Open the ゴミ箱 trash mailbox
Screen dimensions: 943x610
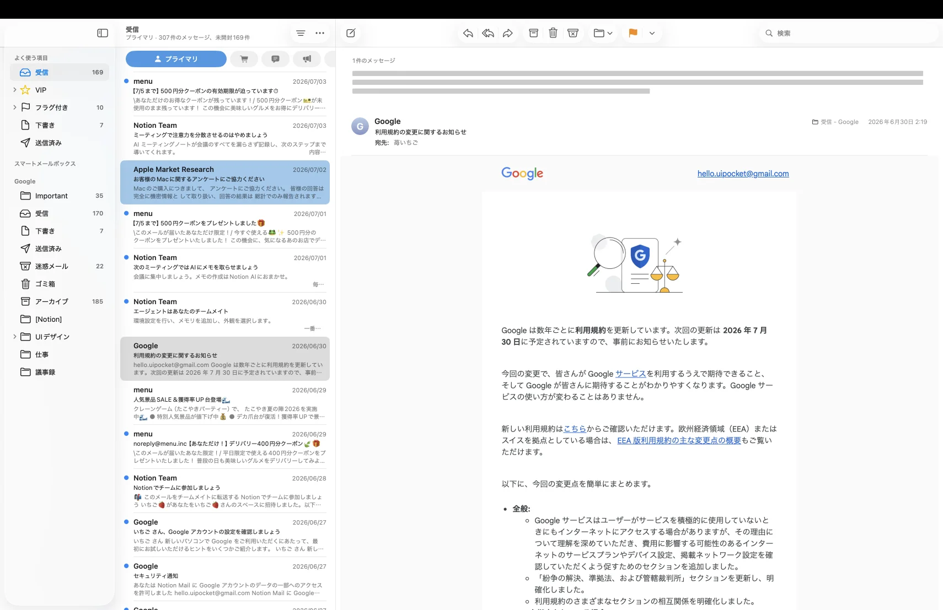coord(60,284)
